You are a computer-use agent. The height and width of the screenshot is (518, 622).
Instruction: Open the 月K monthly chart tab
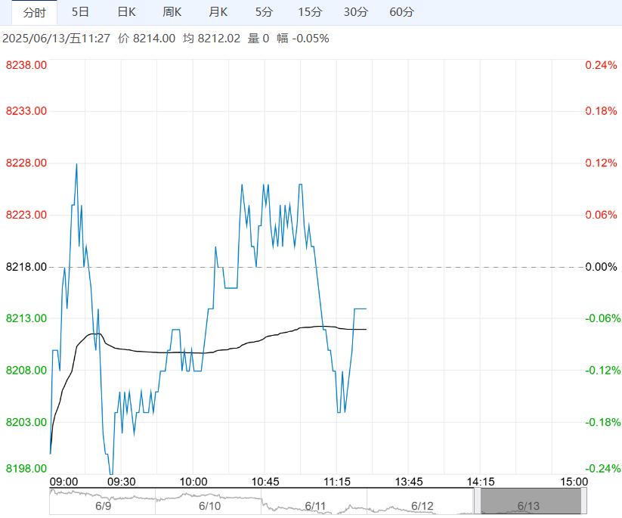(218, 12)
